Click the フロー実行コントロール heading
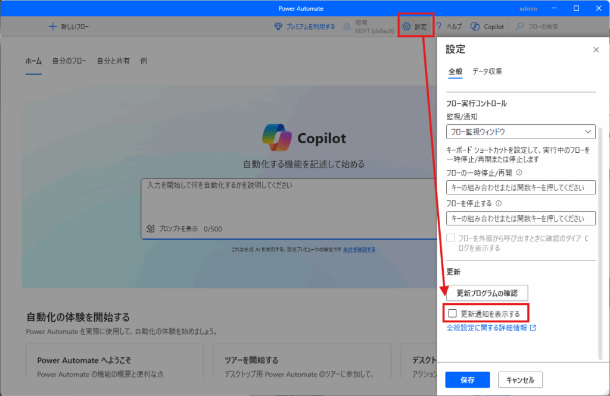 tap(476, 103)
